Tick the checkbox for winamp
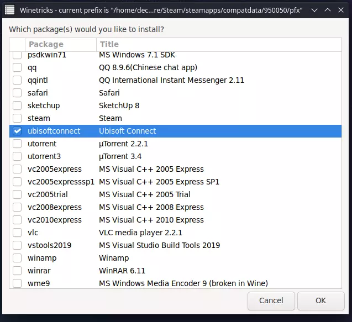The height and width of the screenshot is (322, 352). coord(18,258)
